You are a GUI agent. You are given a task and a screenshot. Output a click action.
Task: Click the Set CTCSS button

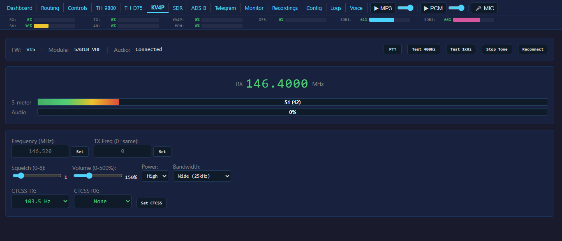[x=151, y=203]
